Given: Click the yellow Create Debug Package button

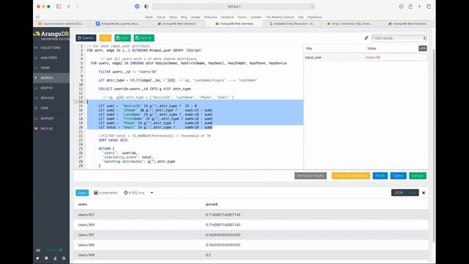Looking at the screenshot, I should 351,176.
